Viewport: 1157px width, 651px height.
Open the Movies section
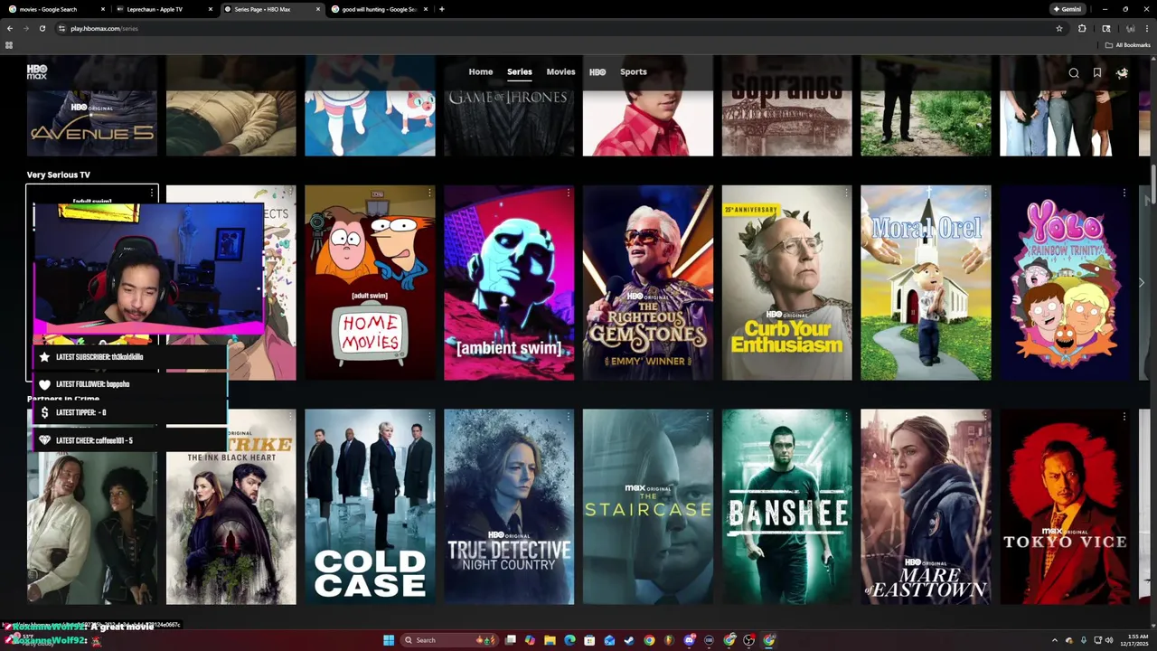pyautogui.click(x=560, y=71)
